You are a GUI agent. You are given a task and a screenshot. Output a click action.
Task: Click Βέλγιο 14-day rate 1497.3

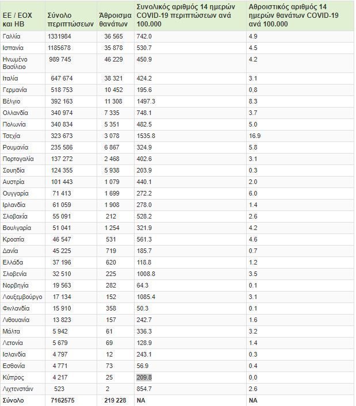146,101
